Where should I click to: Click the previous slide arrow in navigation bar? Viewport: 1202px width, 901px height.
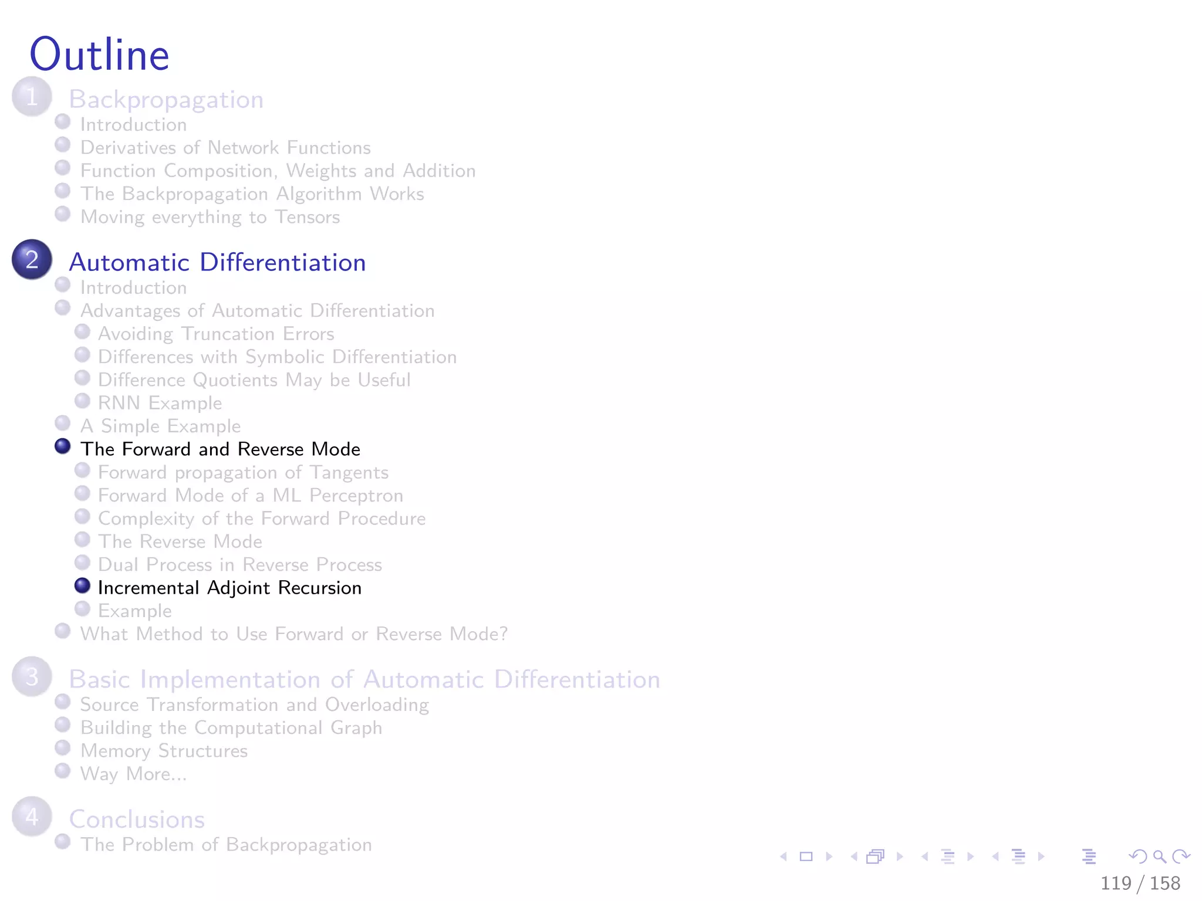pyautogui.click(x=784, y=857)
